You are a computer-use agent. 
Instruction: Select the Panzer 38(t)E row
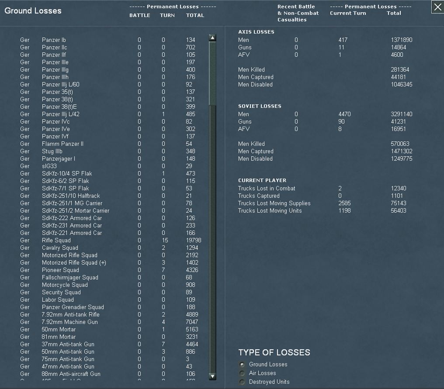click(111, 107)
